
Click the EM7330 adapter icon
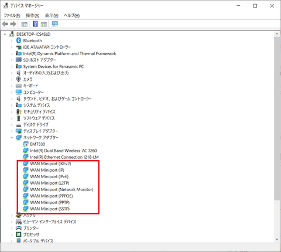pyautogui.click(x=26, y=144)
